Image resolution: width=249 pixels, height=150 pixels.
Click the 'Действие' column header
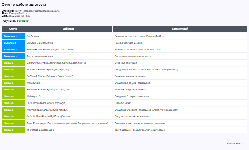click(x=68, y=29)
